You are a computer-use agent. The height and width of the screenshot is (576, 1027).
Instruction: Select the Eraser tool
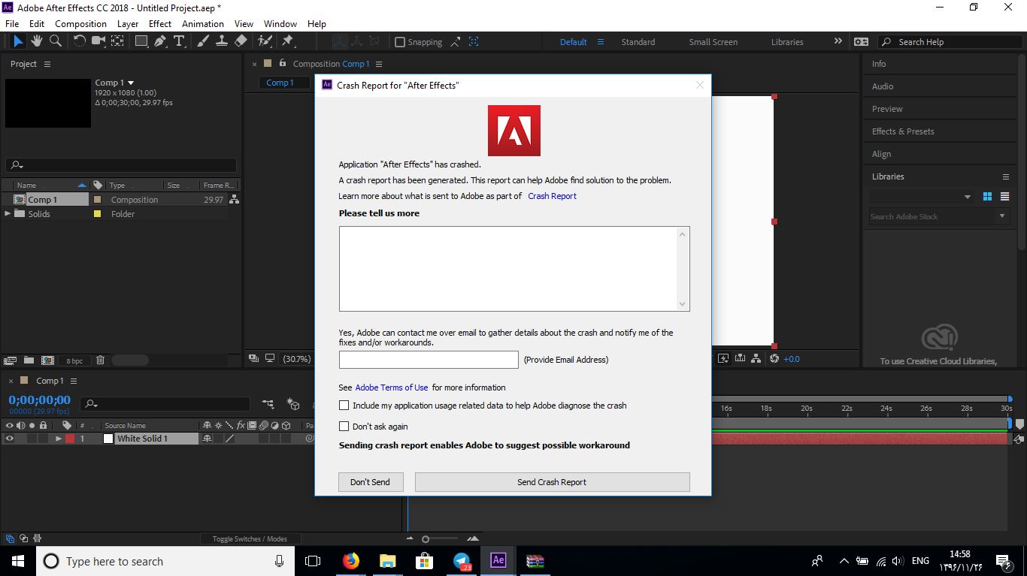(241, 41)
